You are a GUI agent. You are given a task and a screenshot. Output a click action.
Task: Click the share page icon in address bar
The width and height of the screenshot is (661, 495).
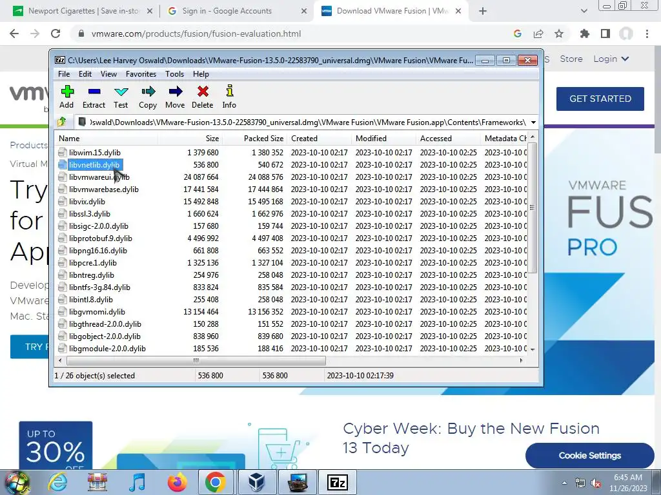point(538,34)
